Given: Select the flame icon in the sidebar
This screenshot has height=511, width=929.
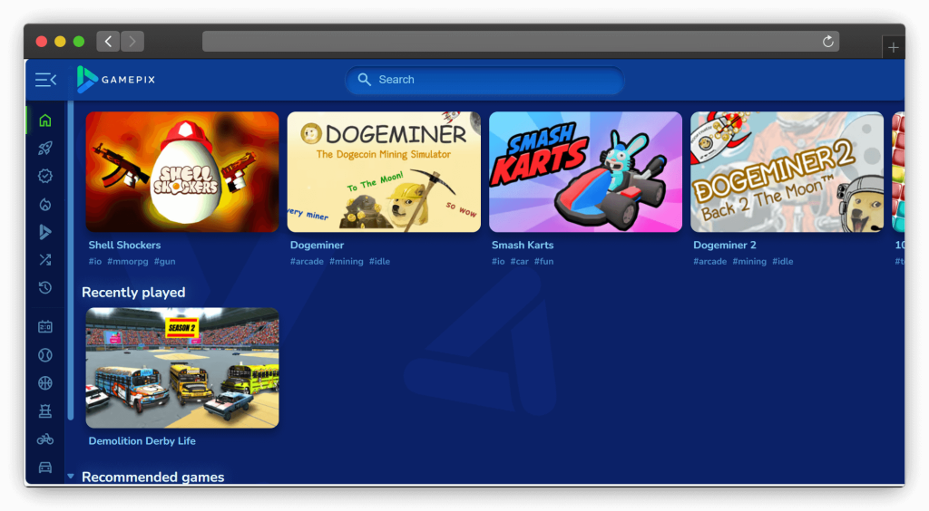Looking at the screenshot, I should tap(45, 205).
